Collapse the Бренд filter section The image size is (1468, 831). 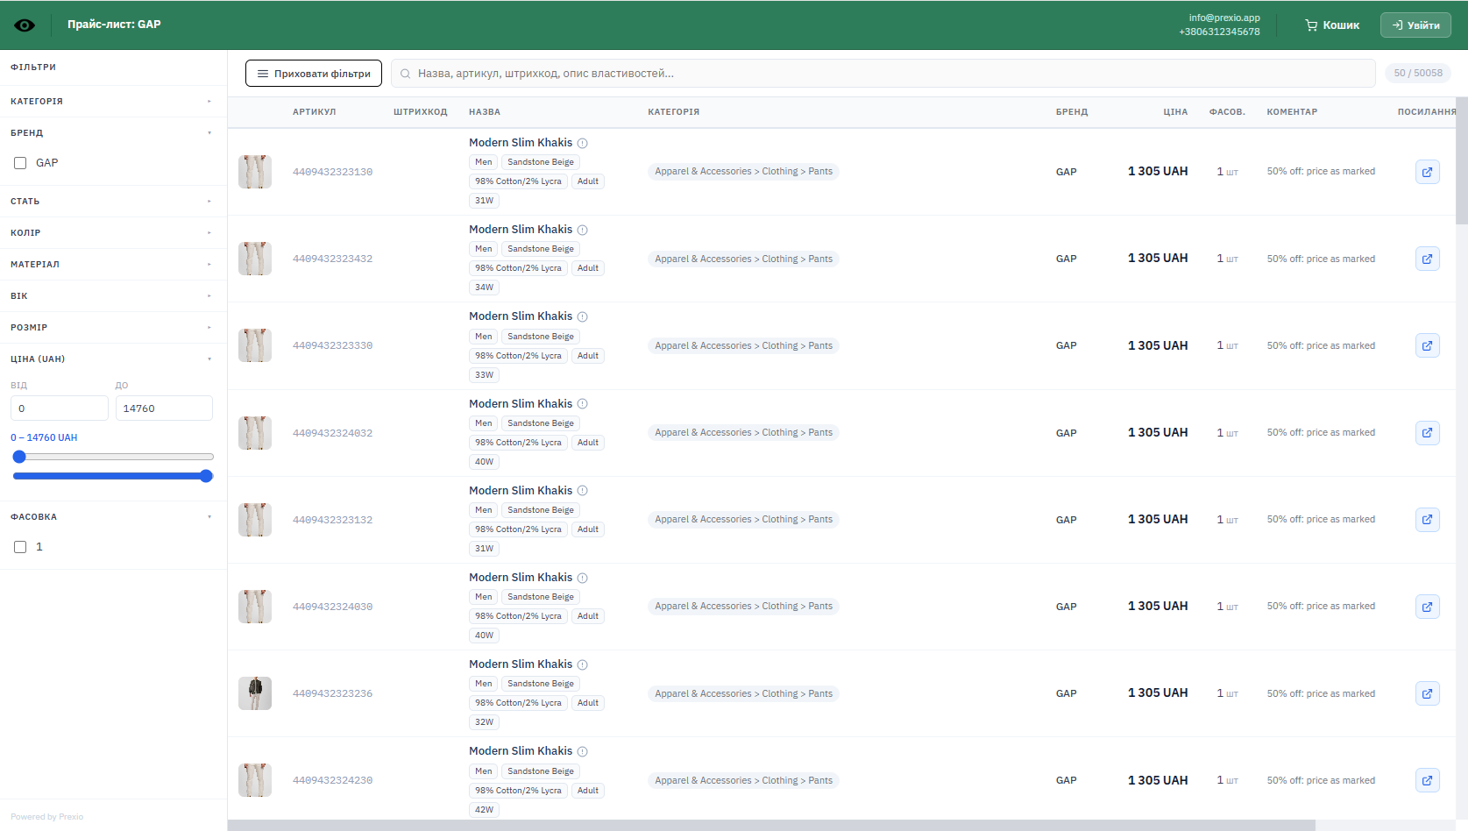[x=113, y=133]
